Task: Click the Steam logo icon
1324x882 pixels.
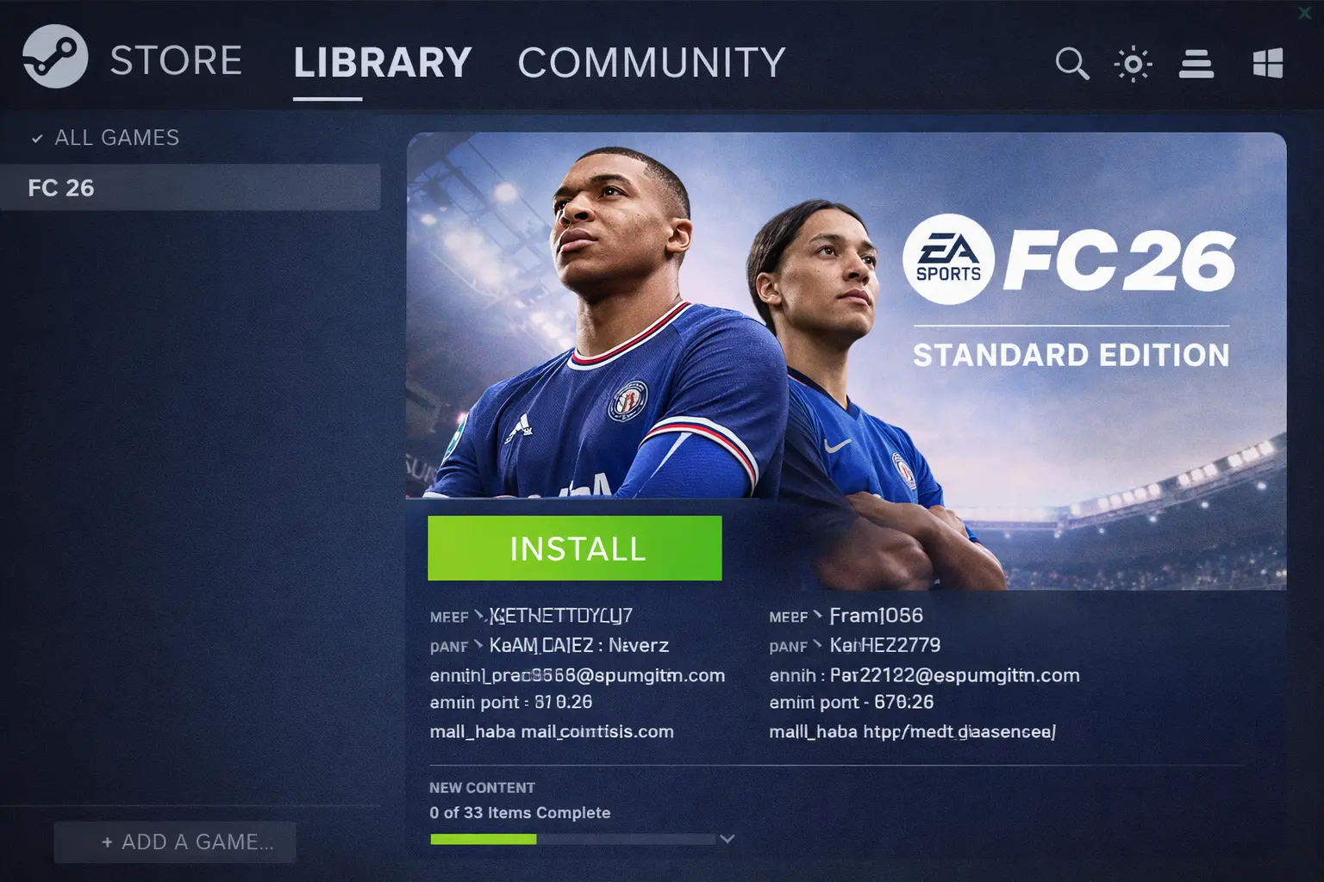Action: point(55,57)
